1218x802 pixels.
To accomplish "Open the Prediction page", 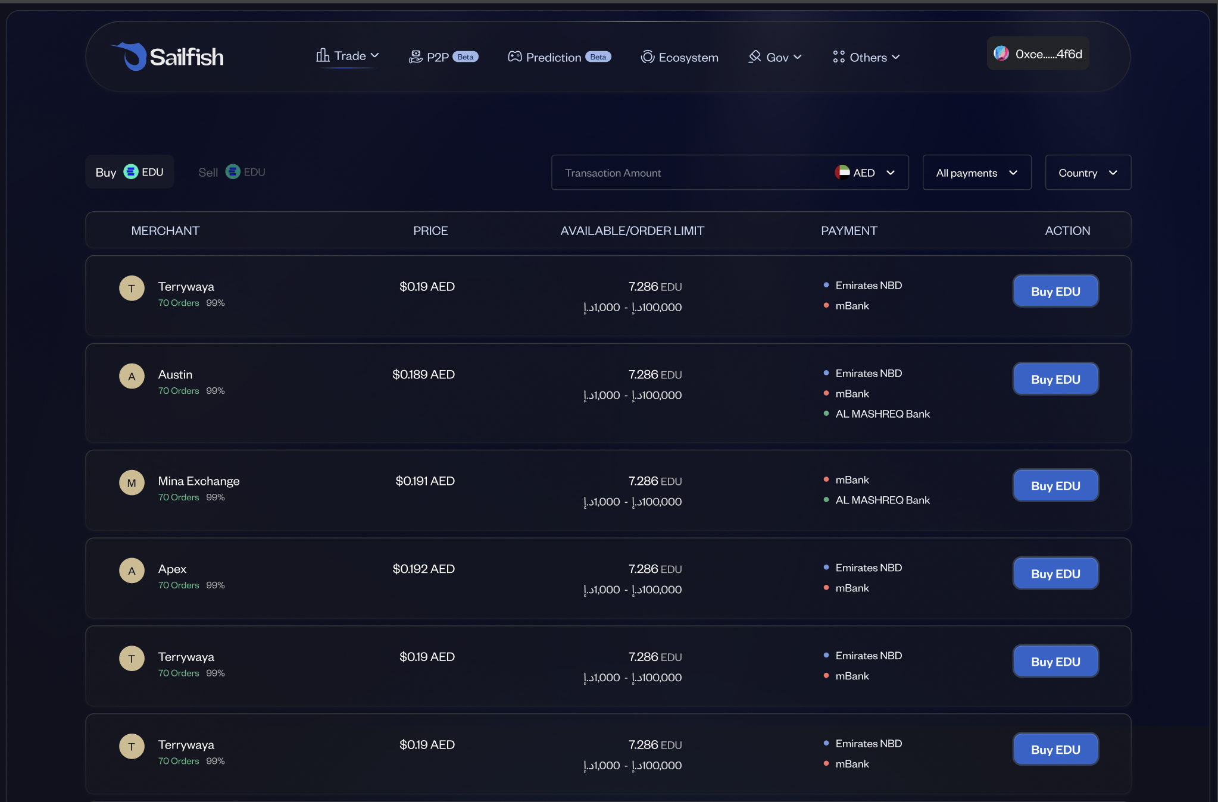I will [x=559, y=57].
